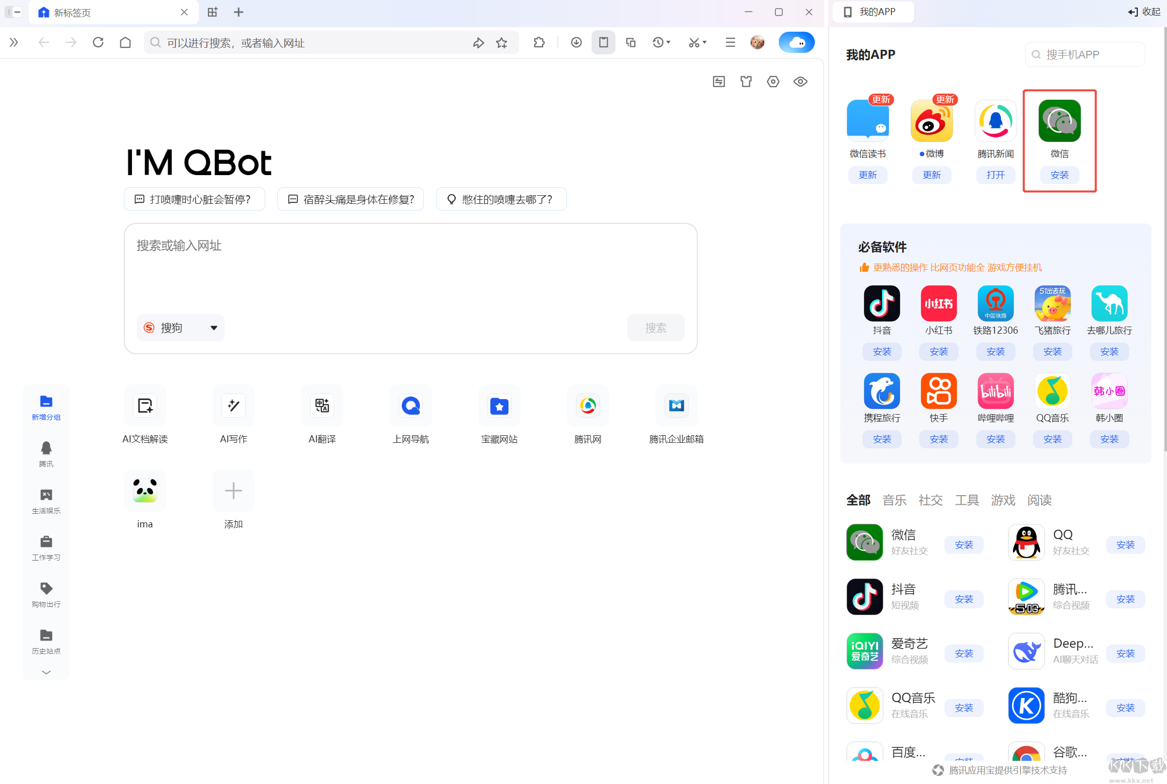The image size is (1167, 784).
Task: Select the AI写作 writing tool
Action: pyautogui.click(x=233, y=414)
